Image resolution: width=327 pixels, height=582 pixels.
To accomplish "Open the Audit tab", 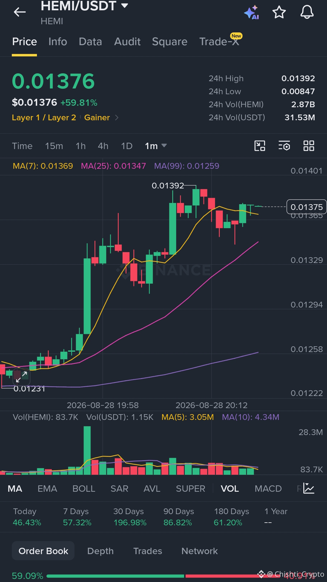I will point(127,42).
